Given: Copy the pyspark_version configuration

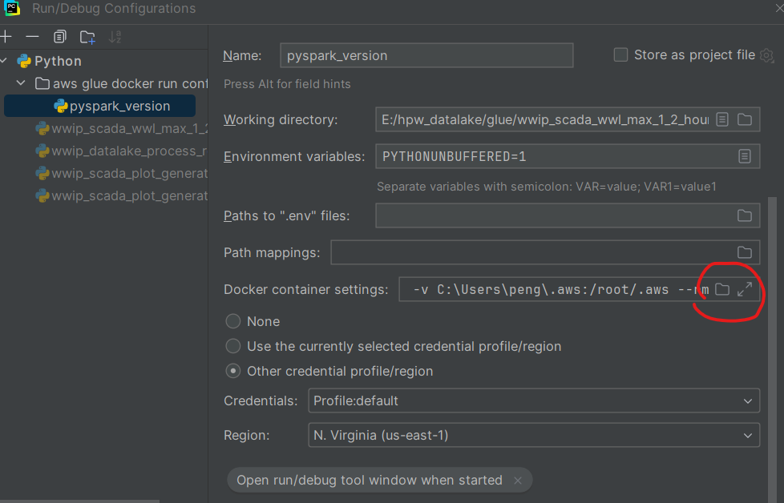Looking at the screenshot, I should [x=59, y=36].
